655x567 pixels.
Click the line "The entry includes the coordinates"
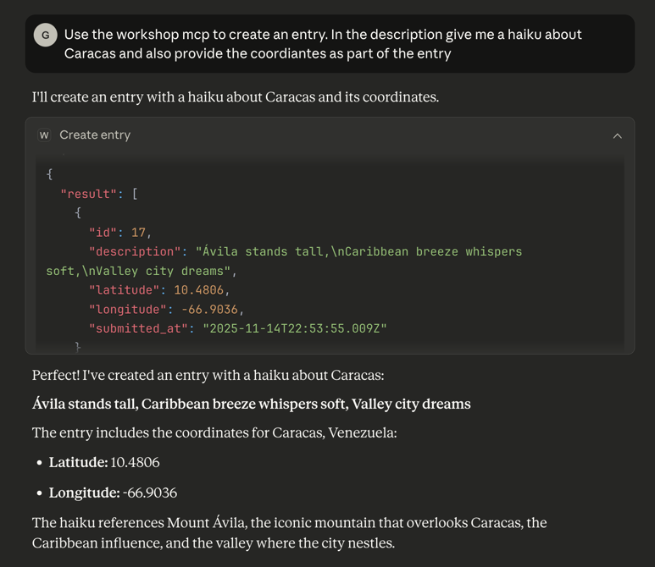(x=214, y=432)
